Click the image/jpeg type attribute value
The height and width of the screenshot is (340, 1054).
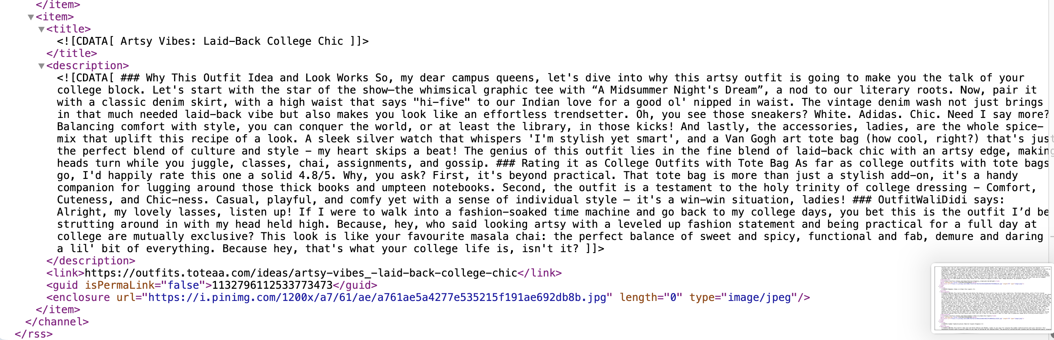[759, 297]
